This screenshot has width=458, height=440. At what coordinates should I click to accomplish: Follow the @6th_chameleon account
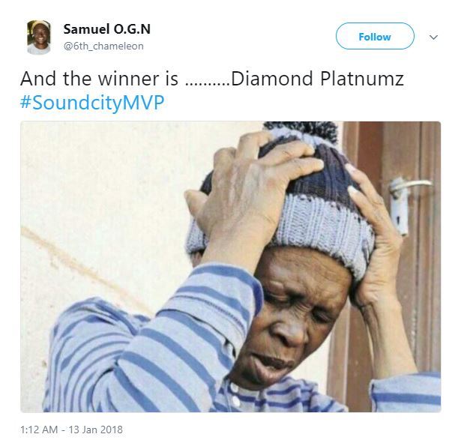click(375, 36)
